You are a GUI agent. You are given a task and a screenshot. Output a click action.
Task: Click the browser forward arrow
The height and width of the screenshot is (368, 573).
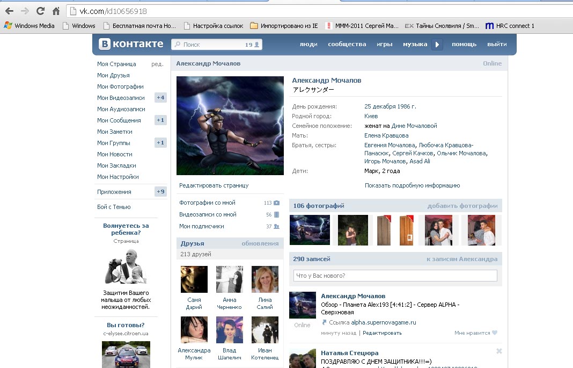[x=25, y=11]
